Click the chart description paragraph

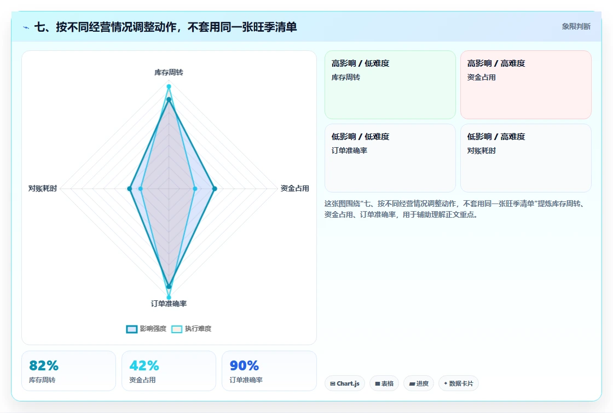pyautogui.click(x=455, y=209)
